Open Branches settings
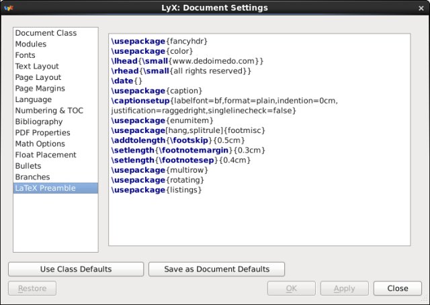Image resolution: width=430 pixels, height=305 pixels. (55, 177)
